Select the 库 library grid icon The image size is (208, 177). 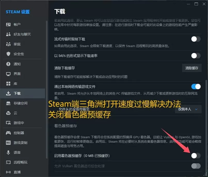point(8,83)
